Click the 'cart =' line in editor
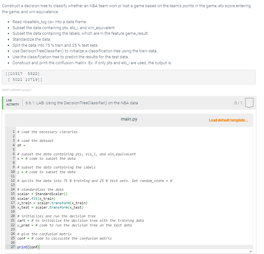Image resolution: width=264 pixels, height=254 pixels. pyautogui.click(x=81, y=220)
